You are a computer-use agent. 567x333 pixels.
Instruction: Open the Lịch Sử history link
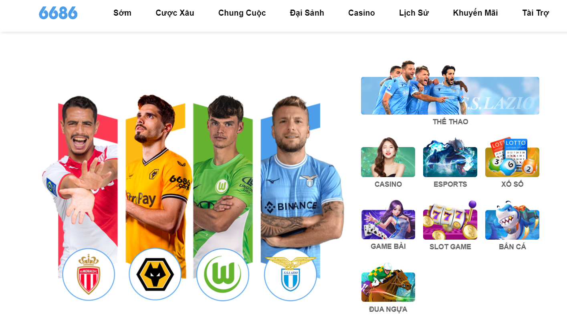tap(414, 13)
